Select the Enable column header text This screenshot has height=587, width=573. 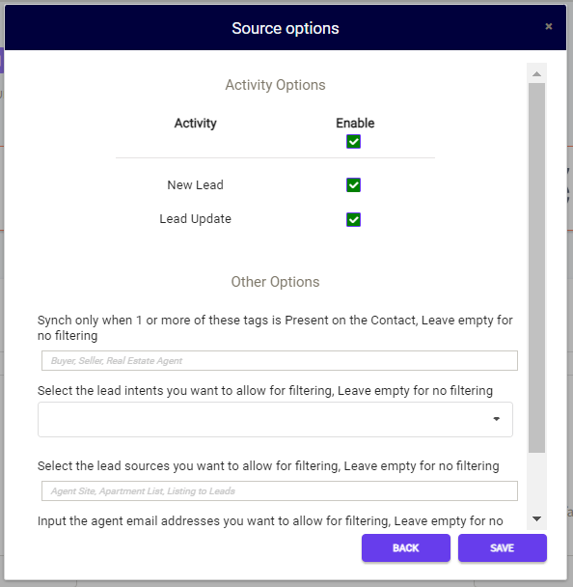[355, 123]
